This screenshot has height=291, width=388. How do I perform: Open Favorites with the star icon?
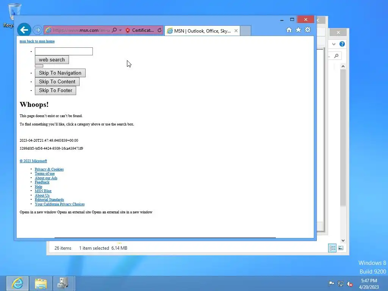click(x=299, y=30)
